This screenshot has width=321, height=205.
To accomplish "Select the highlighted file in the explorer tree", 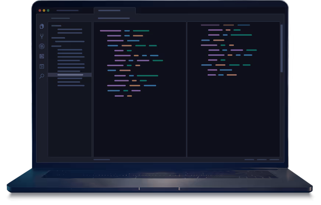I will click(70, 75).
